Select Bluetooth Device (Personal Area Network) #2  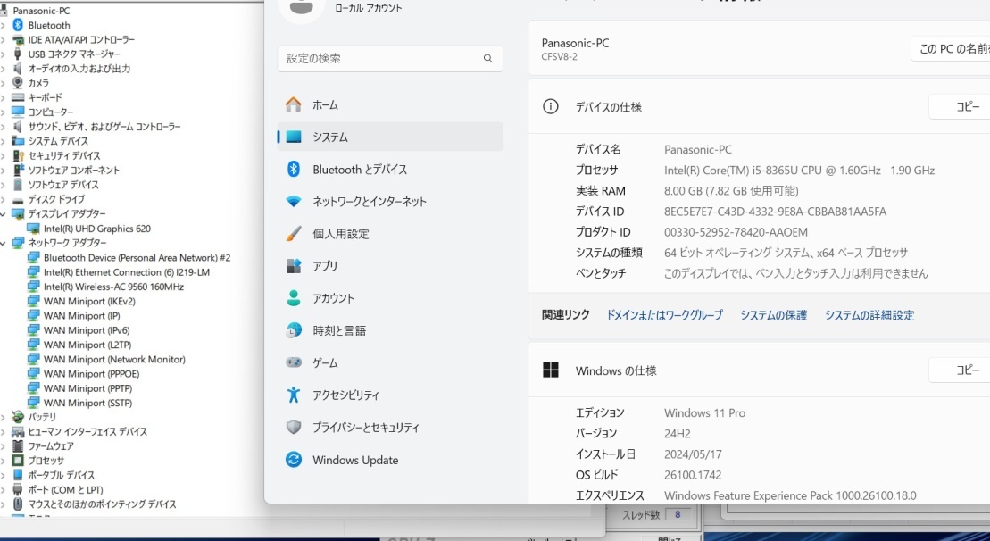(x=137, y=258)
